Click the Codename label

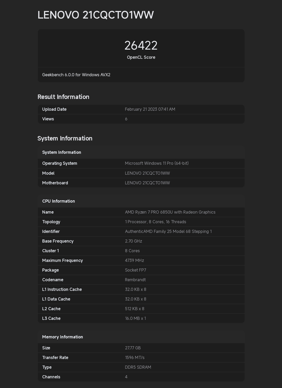tap(53, 280)
